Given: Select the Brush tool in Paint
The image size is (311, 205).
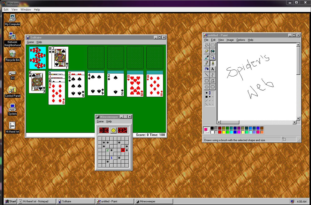Looking at the screenshot, I should click(213, 63).
